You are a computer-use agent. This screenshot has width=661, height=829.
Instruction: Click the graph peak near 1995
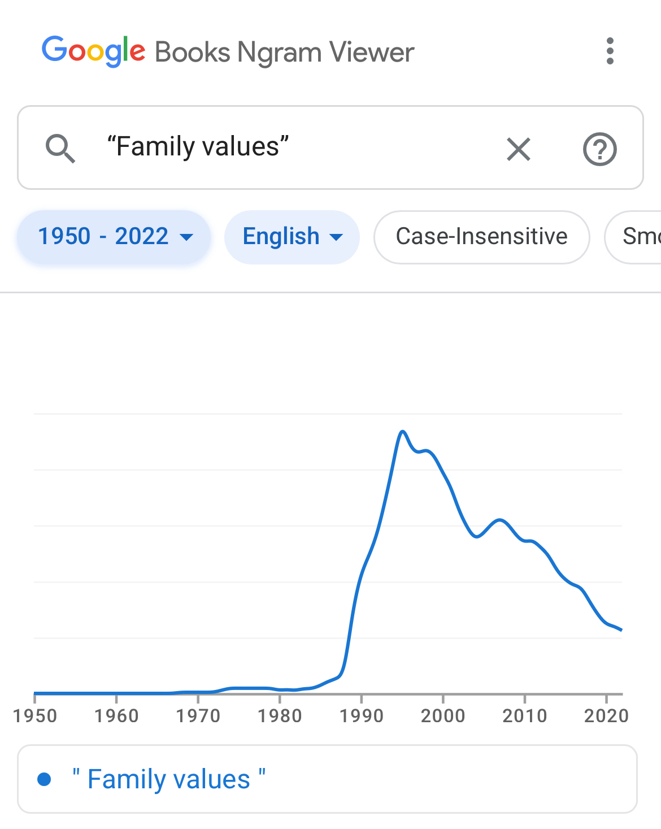coord(402,432)
